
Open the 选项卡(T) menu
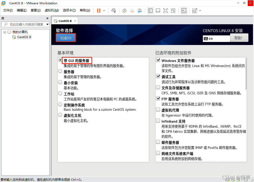coord(69,10)
